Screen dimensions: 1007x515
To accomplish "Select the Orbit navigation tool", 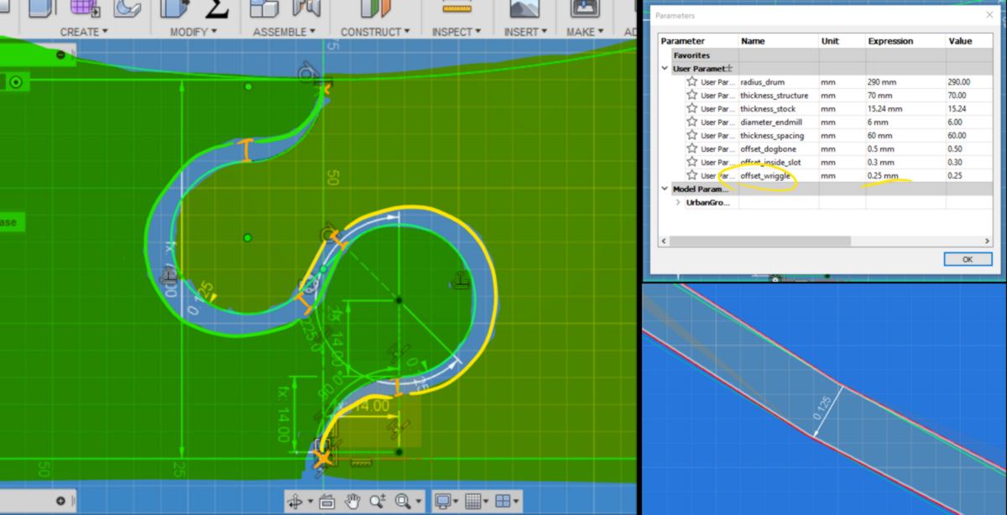I will [295, 502].
